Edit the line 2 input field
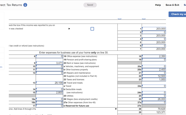The image size is (186, 115). pos(154,32)
